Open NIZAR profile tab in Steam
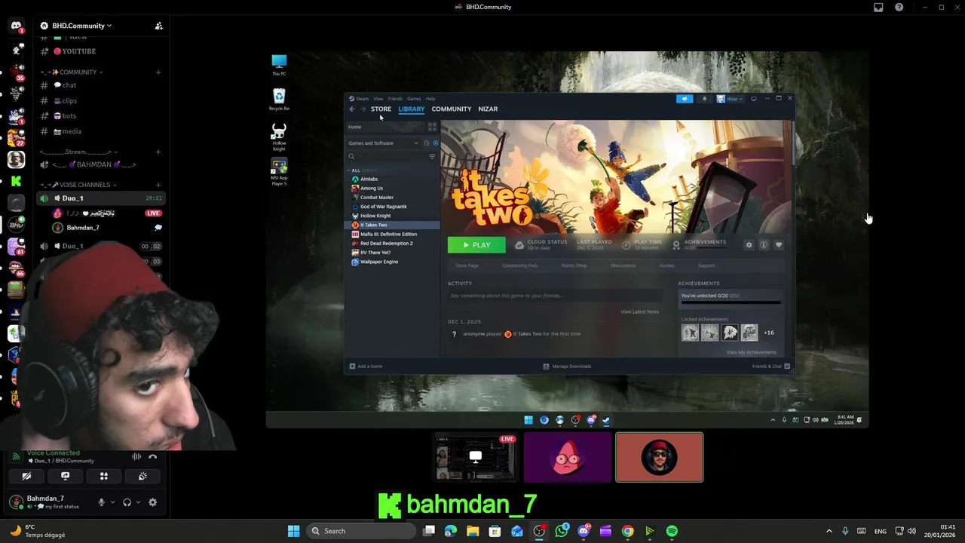965x543 pixels. point(488,109)
